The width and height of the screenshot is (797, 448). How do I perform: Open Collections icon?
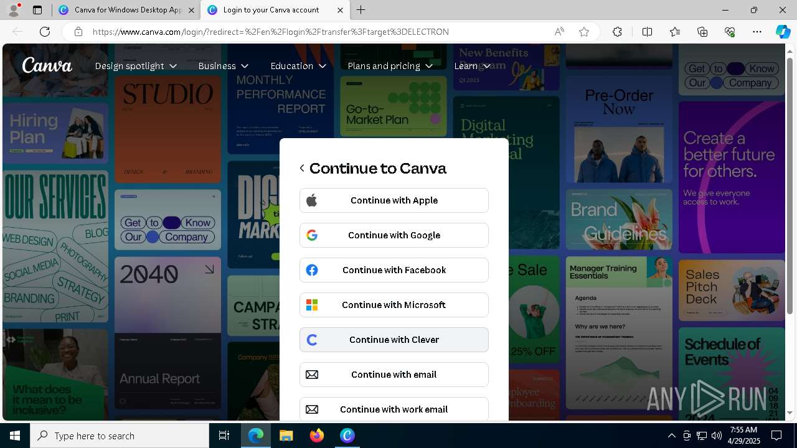point(702,32)
